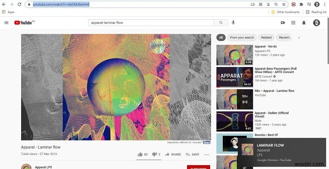This screenshot has height=169, width=329.
Task: Select the All filter chip
Action: (x=221, y=37)
